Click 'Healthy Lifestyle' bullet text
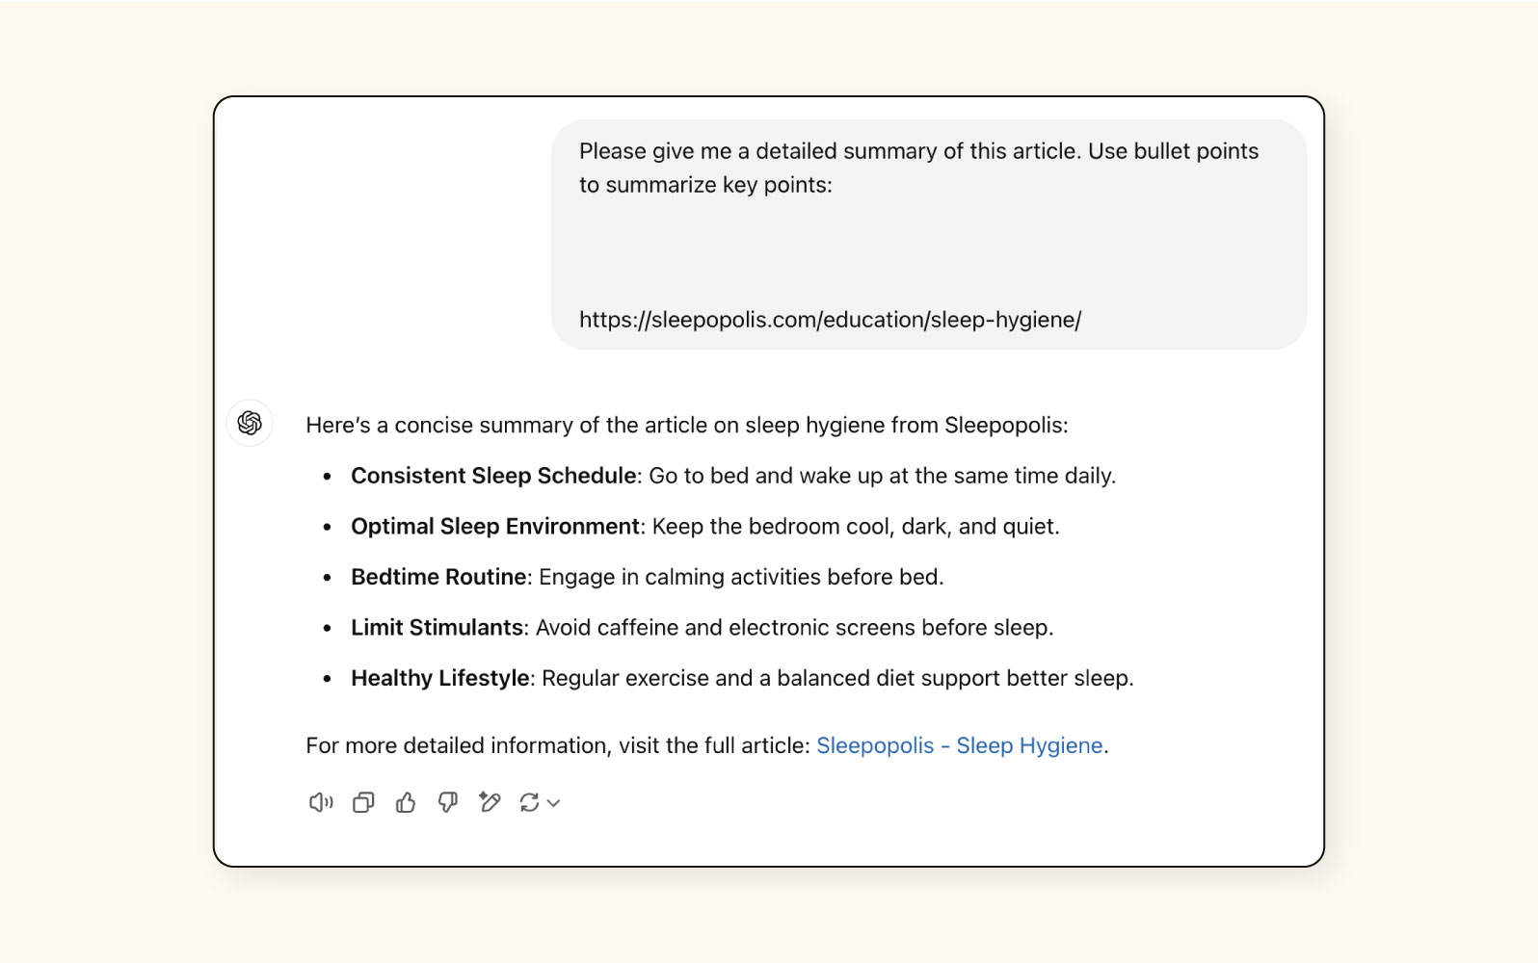This screenshot has height=963, width=1538. [440, 678]
